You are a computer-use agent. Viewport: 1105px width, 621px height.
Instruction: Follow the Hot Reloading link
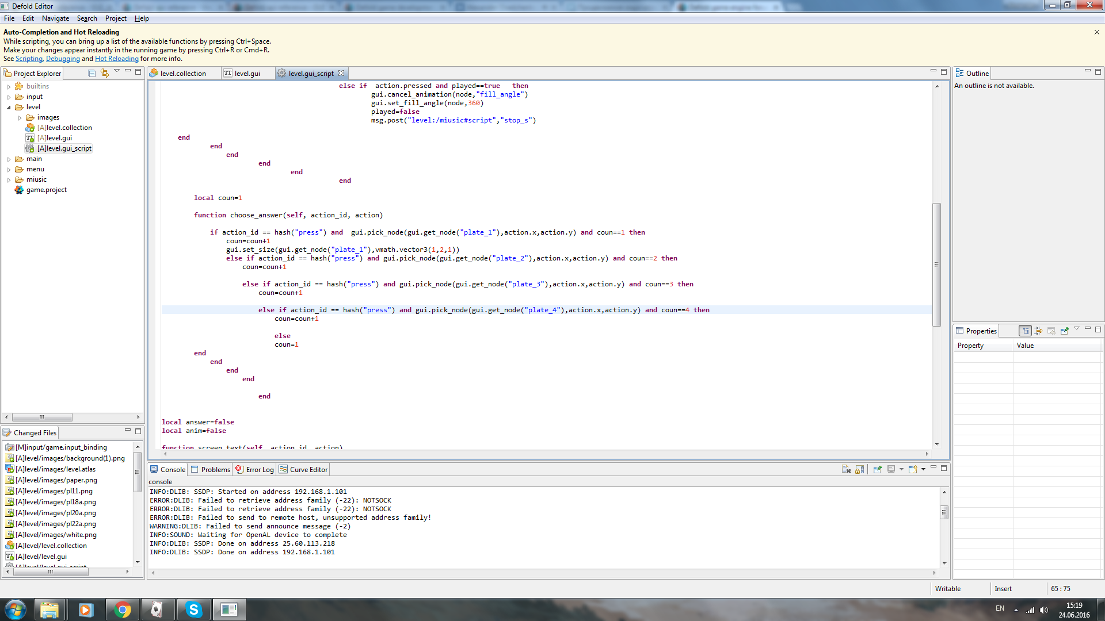click(116, 59)
